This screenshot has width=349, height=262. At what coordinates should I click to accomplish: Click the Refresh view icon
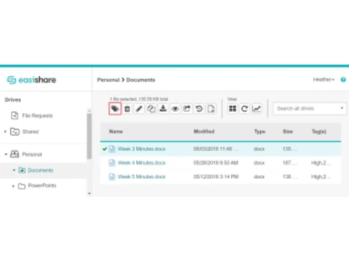pos(244,109)
